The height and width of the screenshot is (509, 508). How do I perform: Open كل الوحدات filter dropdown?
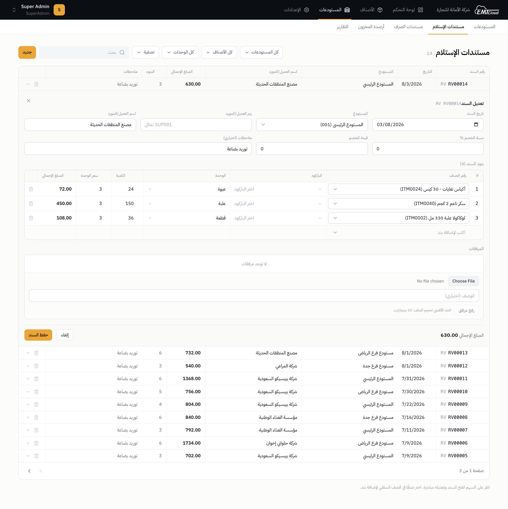(x=180, y=52)
